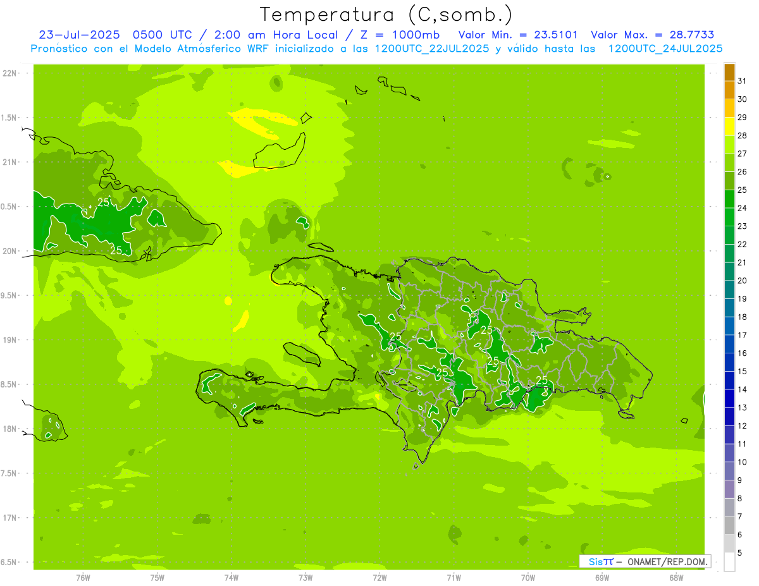Viewport: 759px width, 586px height.
Task: Click the "71W" longitude label
Action: pyautogui.click(x=454, y=577)
